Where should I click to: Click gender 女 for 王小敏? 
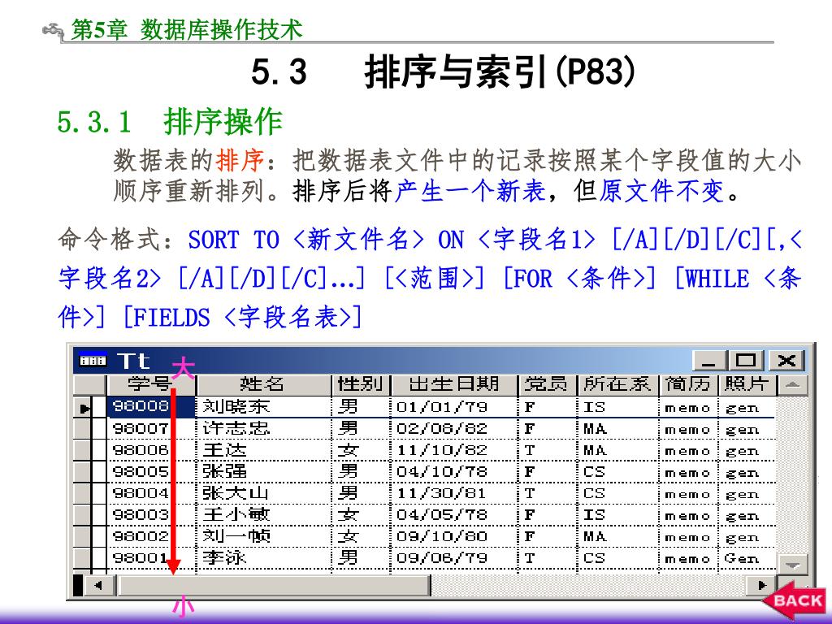click(348, 514)
